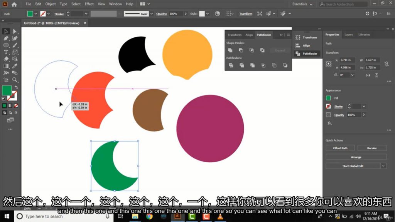
Task: Click Transform link in control bar
Action: (246, 14)
